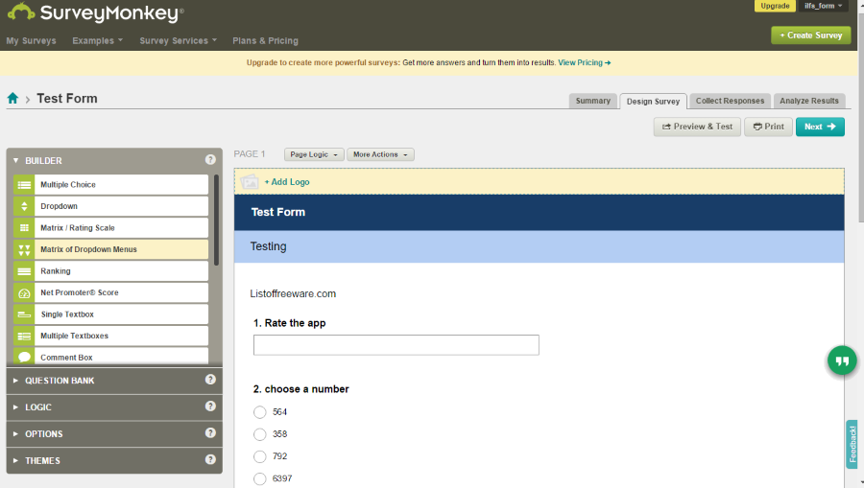
Task: Click the Add Logo link
Action: point(287,182)
